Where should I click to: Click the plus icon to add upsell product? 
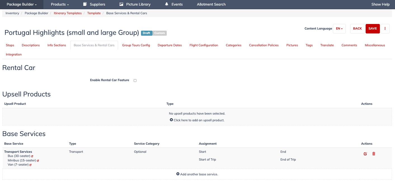[171, 120]
